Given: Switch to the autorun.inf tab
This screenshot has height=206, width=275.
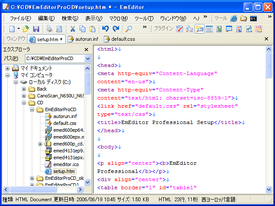Looking at the screenshot, I should tap(83, 39).
